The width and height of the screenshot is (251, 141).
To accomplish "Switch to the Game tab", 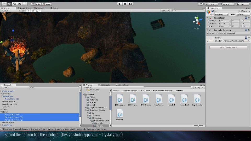I will pyautogui.click(x=54, y=8).
